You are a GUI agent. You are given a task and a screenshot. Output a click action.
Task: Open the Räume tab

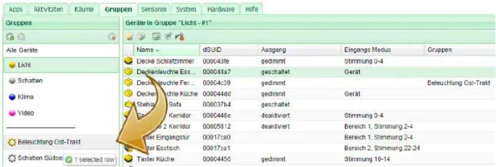point(84,9)
